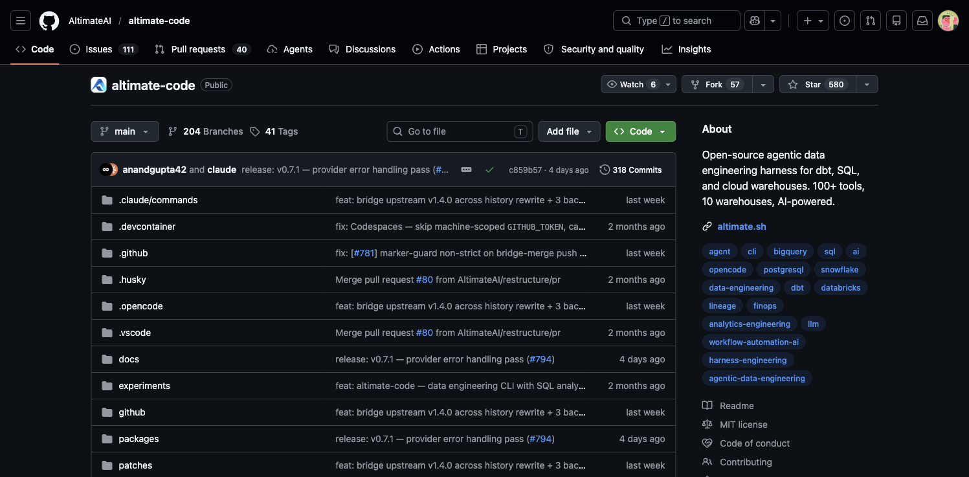Click the bigquery topic tag
The height and width of the screenshot is (477, 969).
(790, 251)
